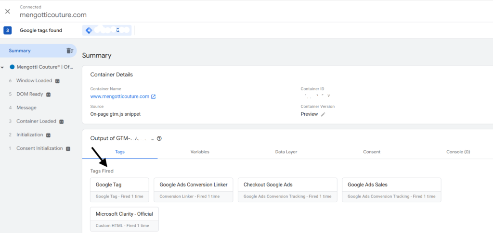The width and height of the screenshot is (493, 233).
Task: Open the Microsoft Clarity - Official tag card
Action: click(x=124, y=219)
